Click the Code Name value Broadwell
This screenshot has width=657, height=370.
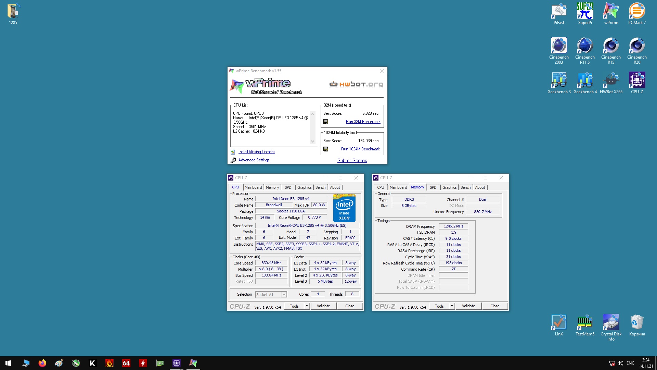[x=274, y=205]
